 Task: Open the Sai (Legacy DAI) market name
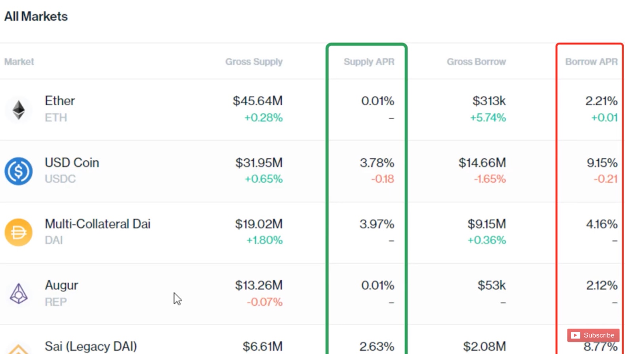tap(91, 346)
